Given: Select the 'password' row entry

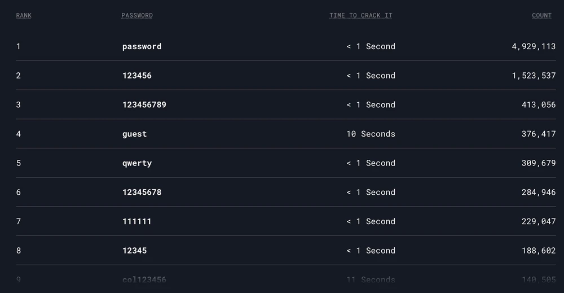Looking at the screenshot, I should (x=142, y=46).
